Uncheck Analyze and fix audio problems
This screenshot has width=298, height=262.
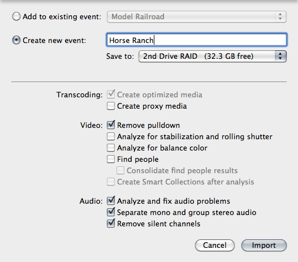click(x=111, y=201)
